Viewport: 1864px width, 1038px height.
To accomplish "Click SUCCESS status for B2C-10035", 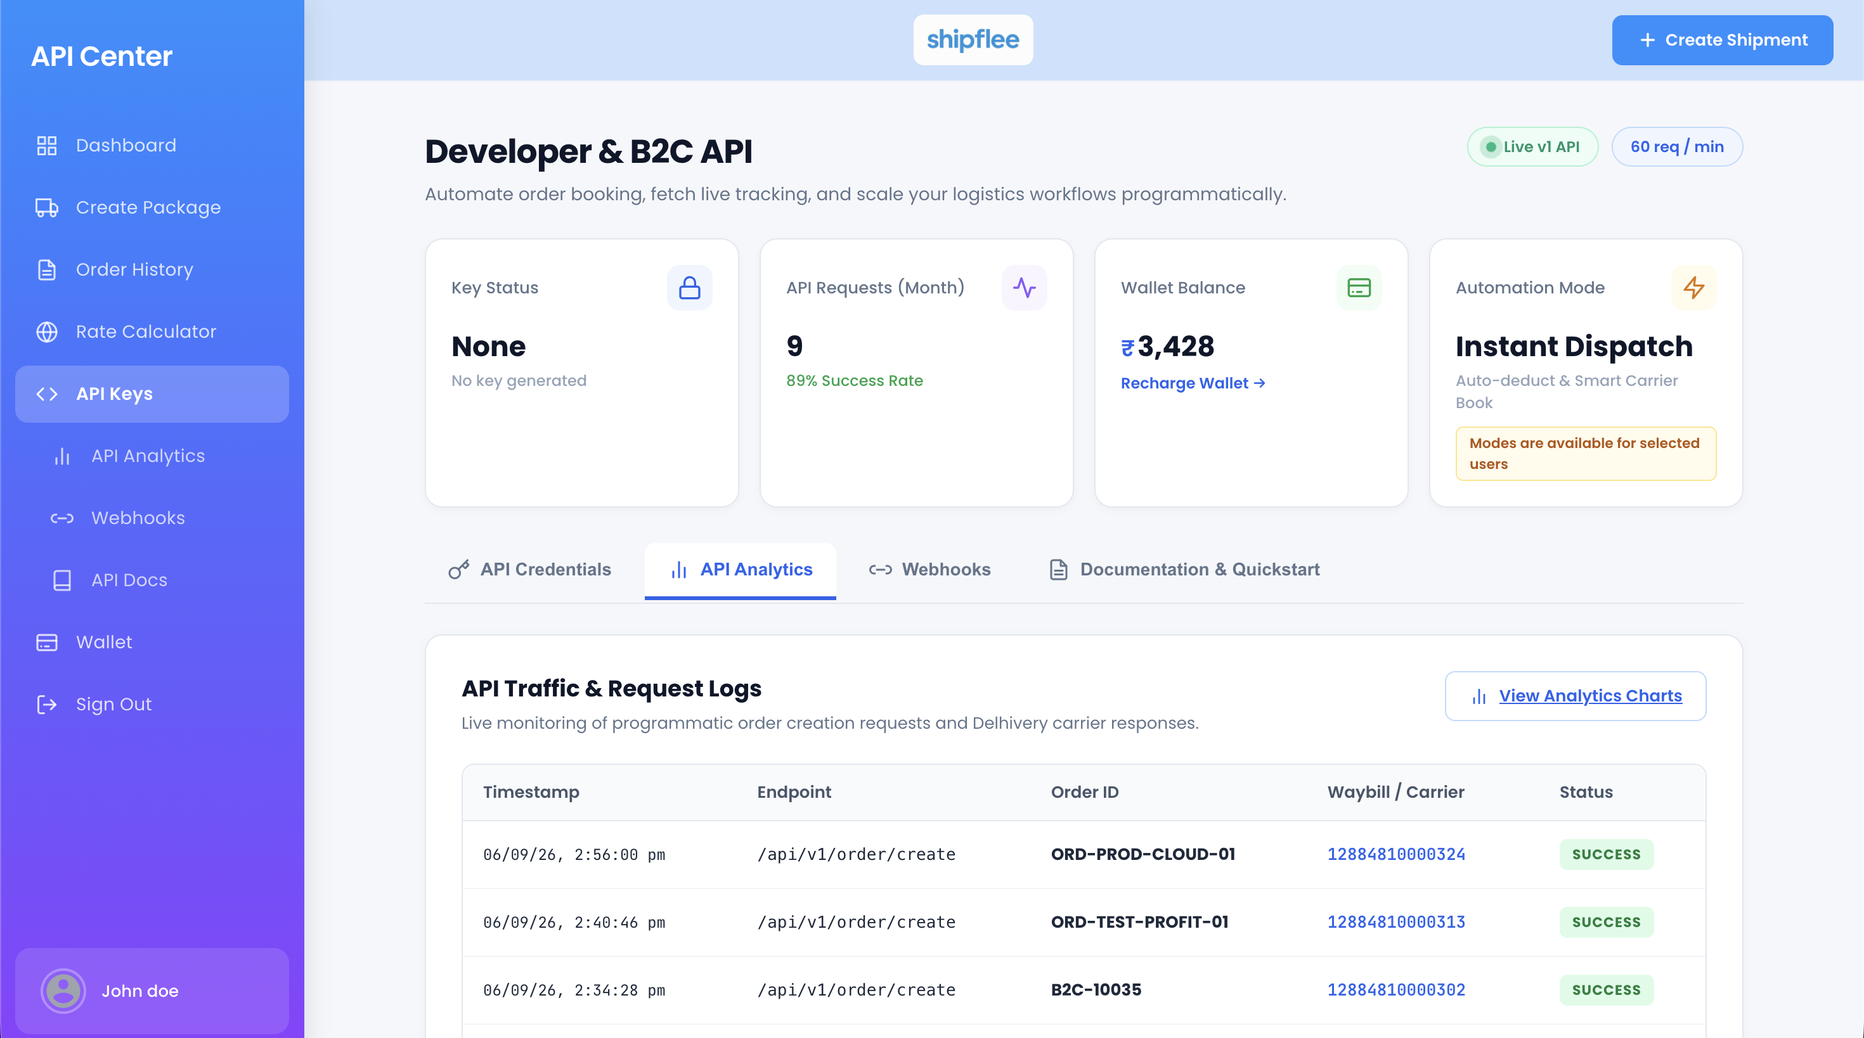I will (x=1607, y=990).
